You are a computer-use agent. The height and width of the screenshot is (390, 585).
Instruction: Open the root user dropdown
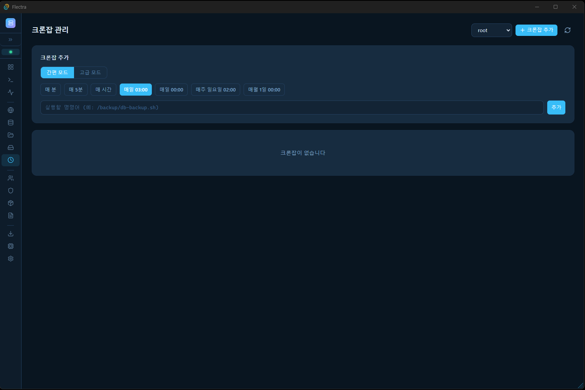(x=491, y=30)
